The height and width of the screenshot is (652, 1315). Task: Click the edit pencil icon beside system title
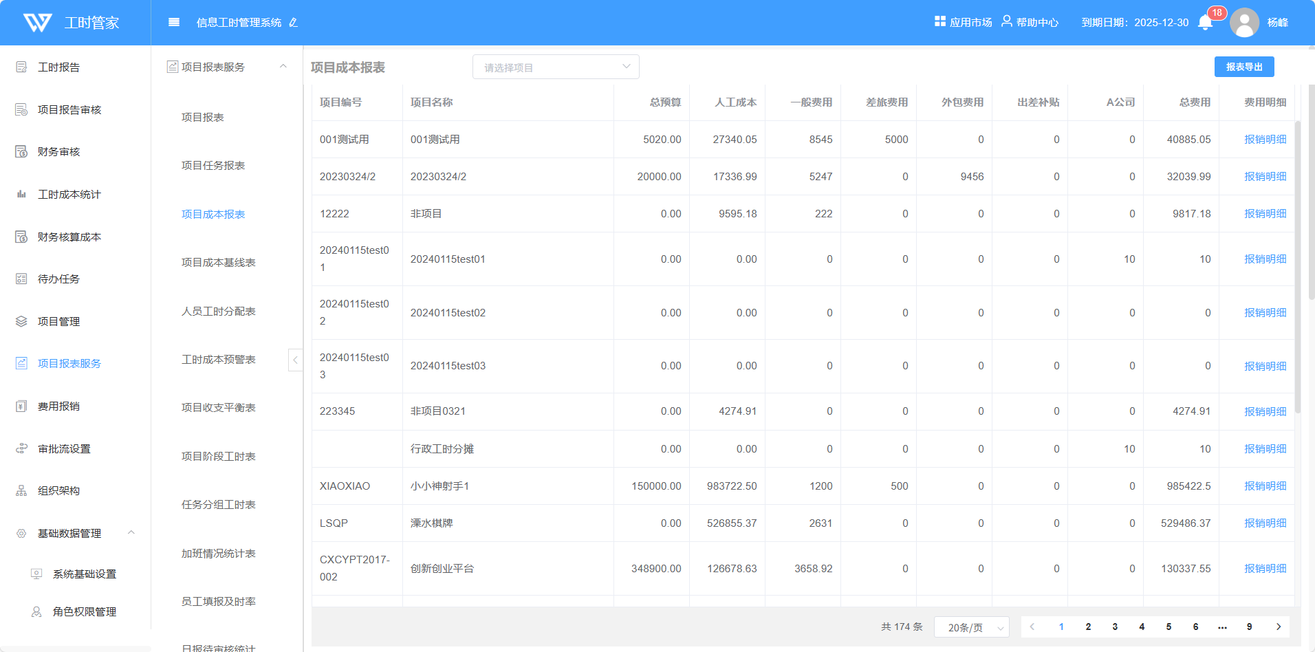(x=294, y=23)
